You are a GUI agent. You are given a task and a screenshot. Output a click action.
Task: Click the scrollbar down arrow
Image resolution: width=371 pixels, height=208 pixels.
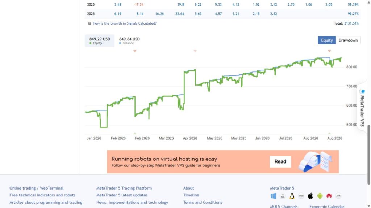[x=368, y=206]
